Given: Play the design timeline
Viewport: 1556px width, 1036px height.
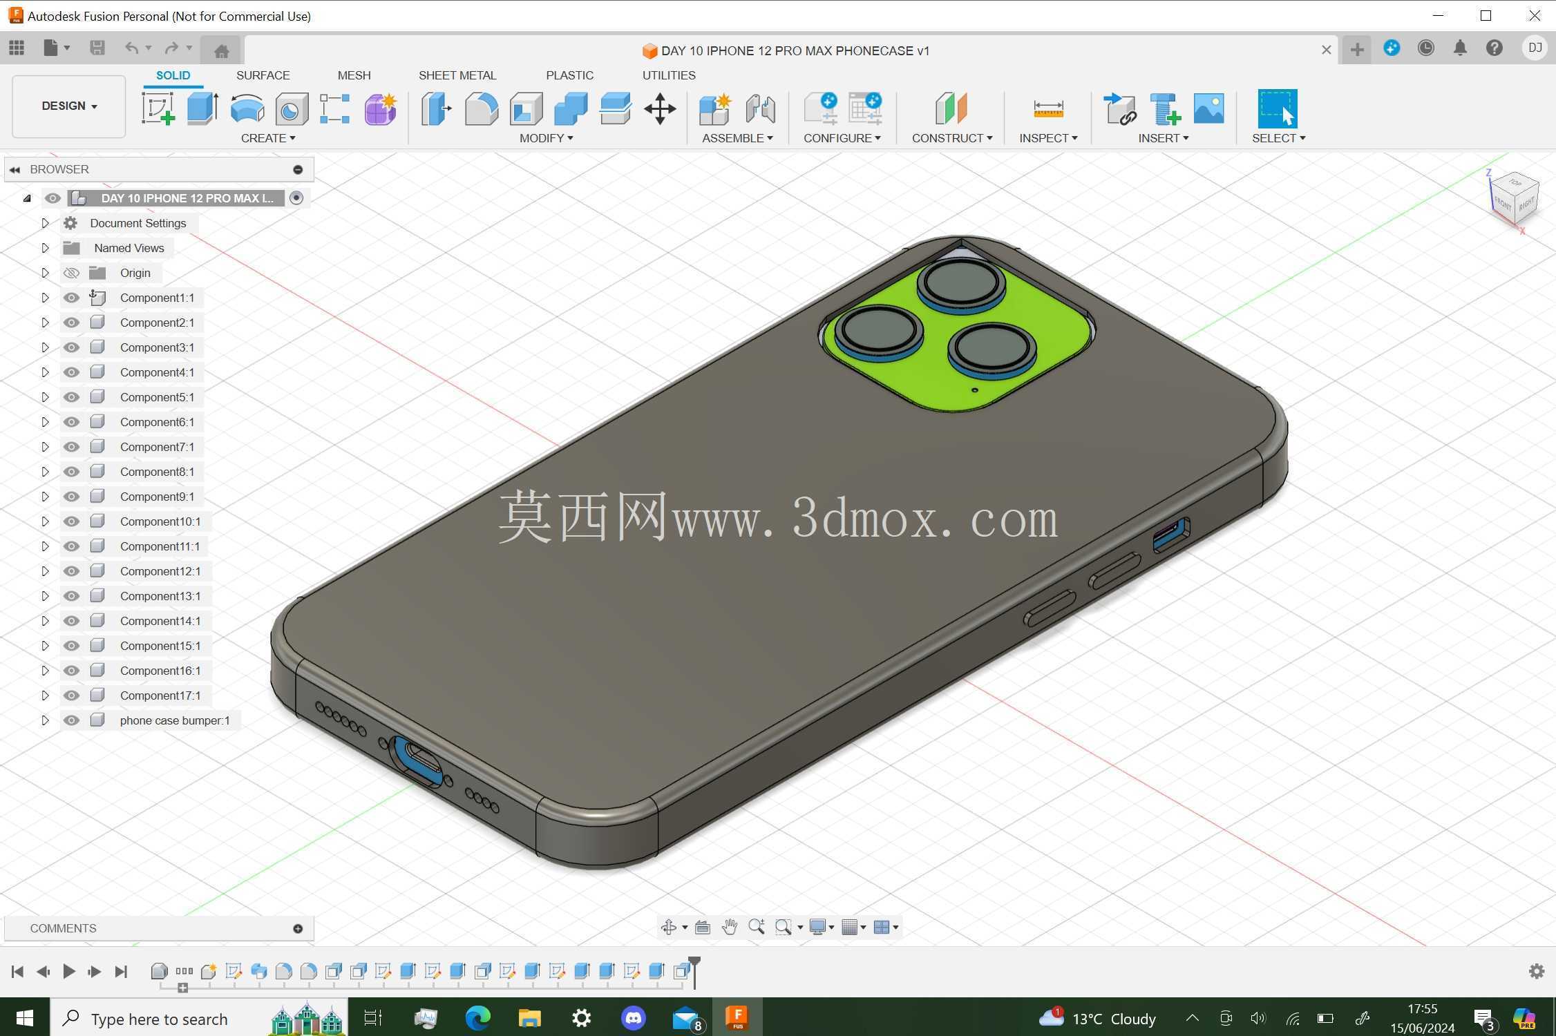Looking at the screenshot, I should point(69,971).
